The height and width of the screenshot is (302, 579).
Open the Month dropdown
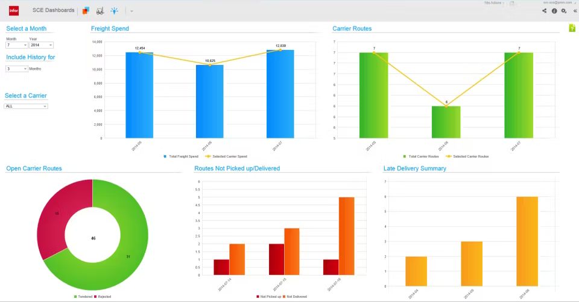coord(17,45)
